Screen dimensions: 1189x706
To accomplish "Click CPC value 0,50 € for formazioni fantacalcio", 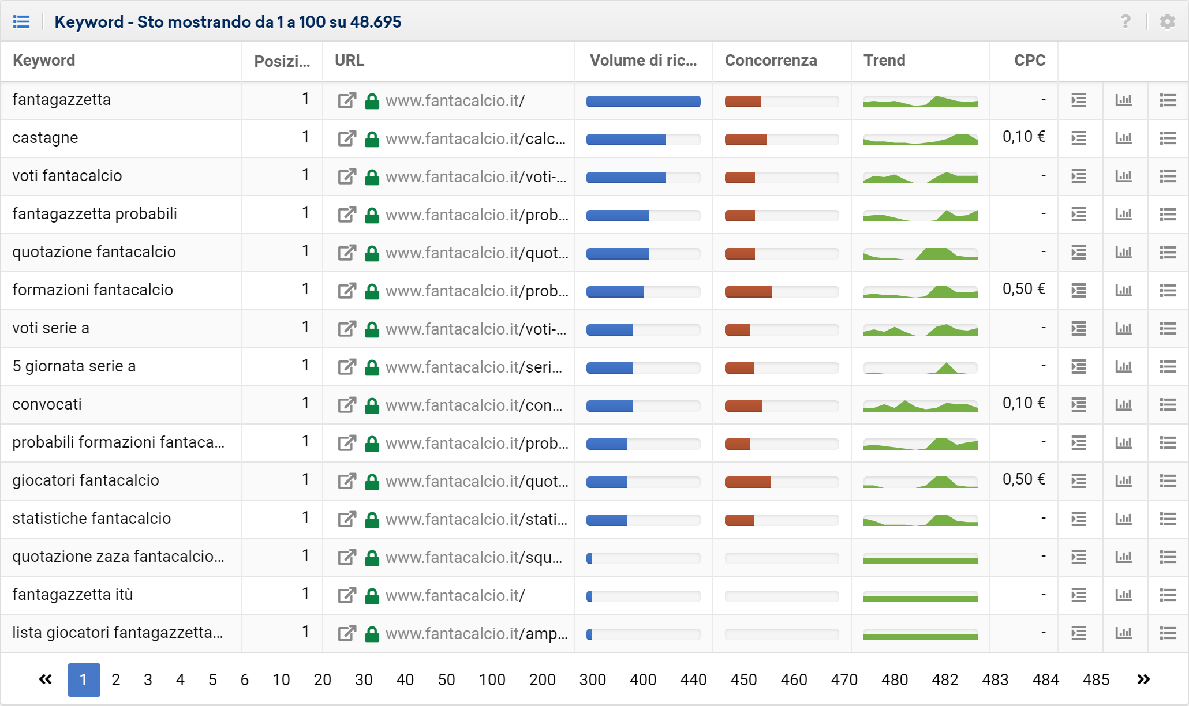I will pos(1023,289).
